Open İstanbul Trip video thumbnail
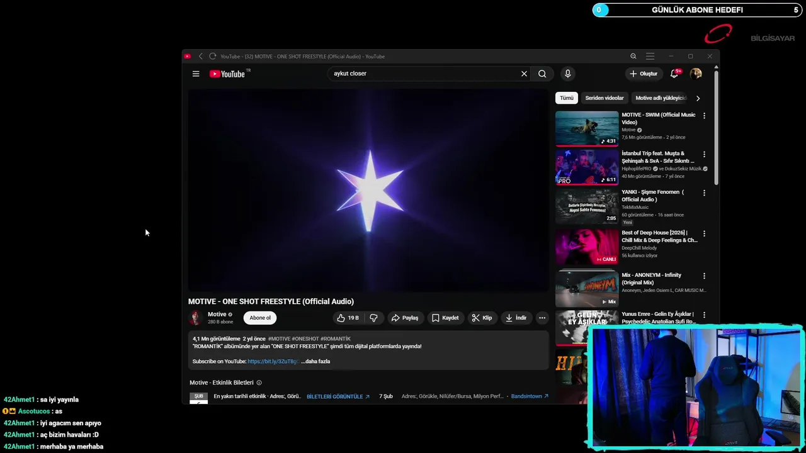Image resolution: width=806 pixels, height=453 pixels. [587, 167]
